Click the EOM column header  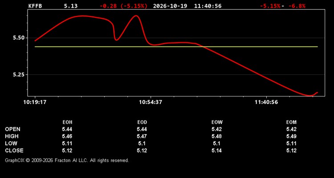pos(291,122)
